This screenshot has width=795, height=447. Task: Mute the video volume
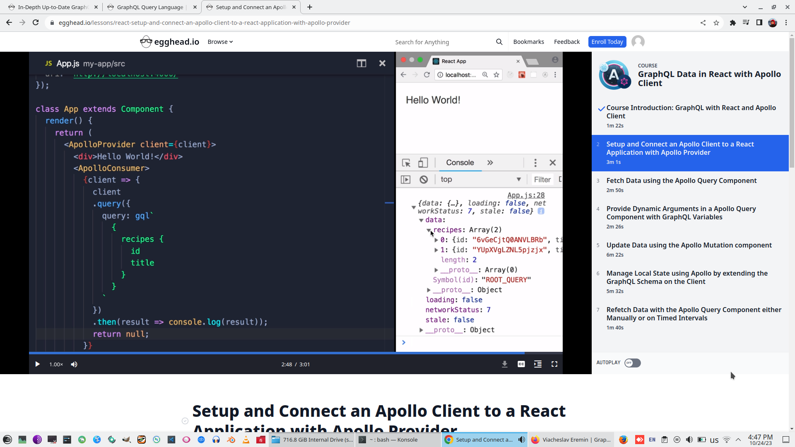74,364
